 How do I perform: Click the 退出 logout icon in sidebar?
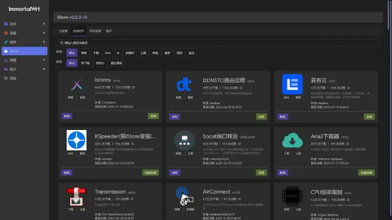tap(6, 78)
